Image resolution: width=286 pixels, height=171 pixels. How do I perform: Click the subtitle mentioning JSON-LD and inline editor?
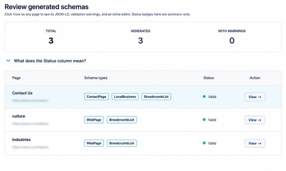click(97, 14)
